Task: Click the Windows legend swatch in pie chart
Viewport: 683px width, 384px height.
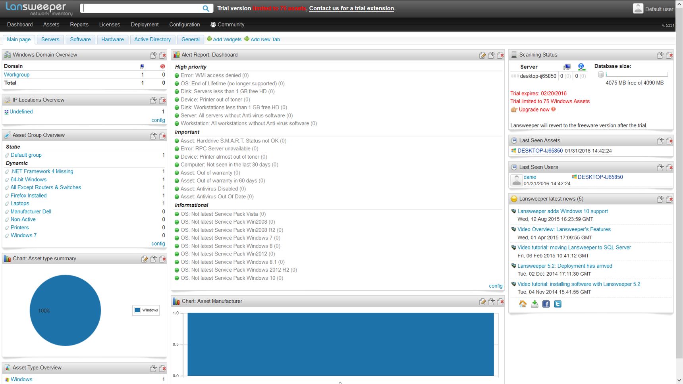Action: pyautogui.click(x=137, y=310)
